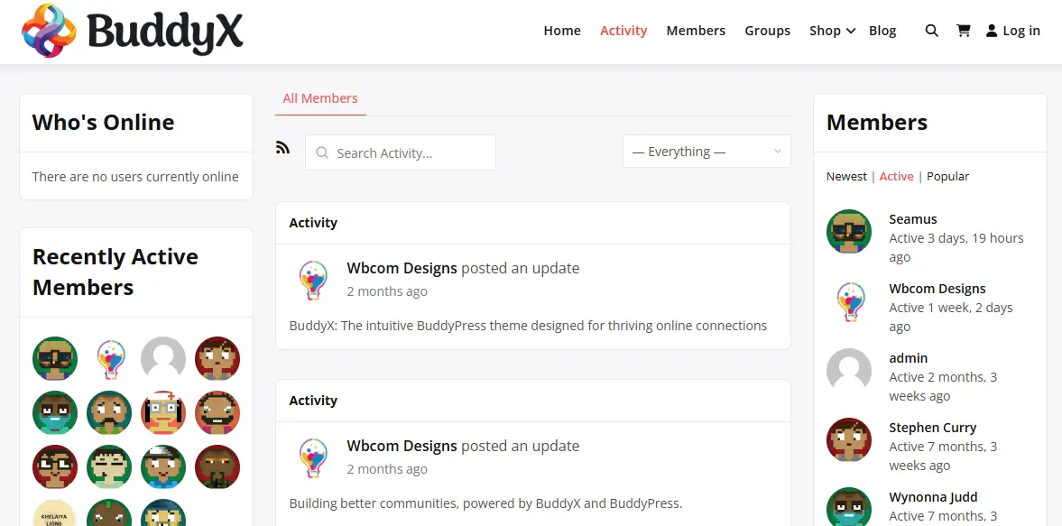Open the shopping cart icon
Viewport: 1062px width, 526px height.
tap(964, 31)
